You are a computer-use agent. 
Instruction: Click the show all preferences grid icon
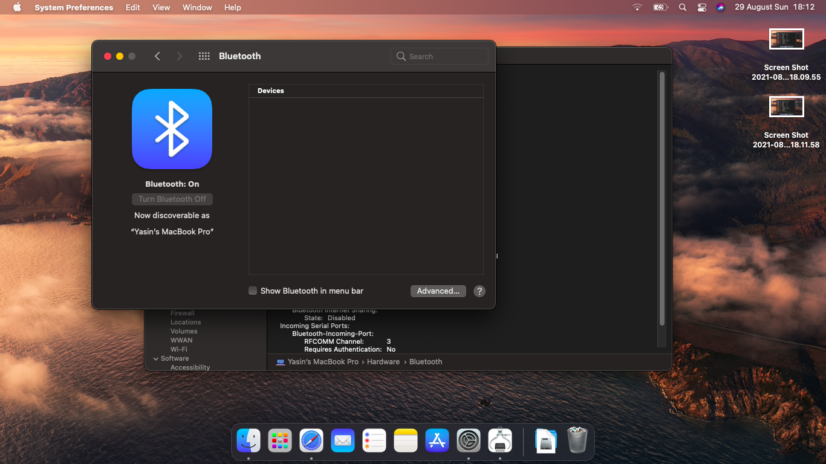204,56
